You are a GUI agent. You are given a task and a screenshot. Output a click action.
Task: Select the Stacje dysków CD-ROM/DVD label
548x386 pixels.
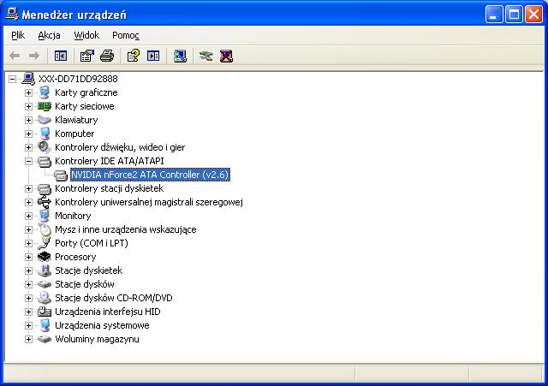pyautogui.click(x=114, y=298)
